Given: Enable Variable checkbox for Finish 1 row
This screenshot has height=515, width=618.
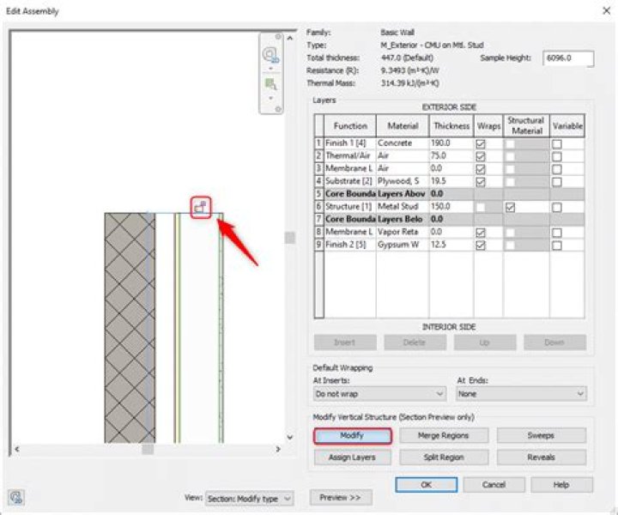Looking at the screenshot, I should [556, 144].
